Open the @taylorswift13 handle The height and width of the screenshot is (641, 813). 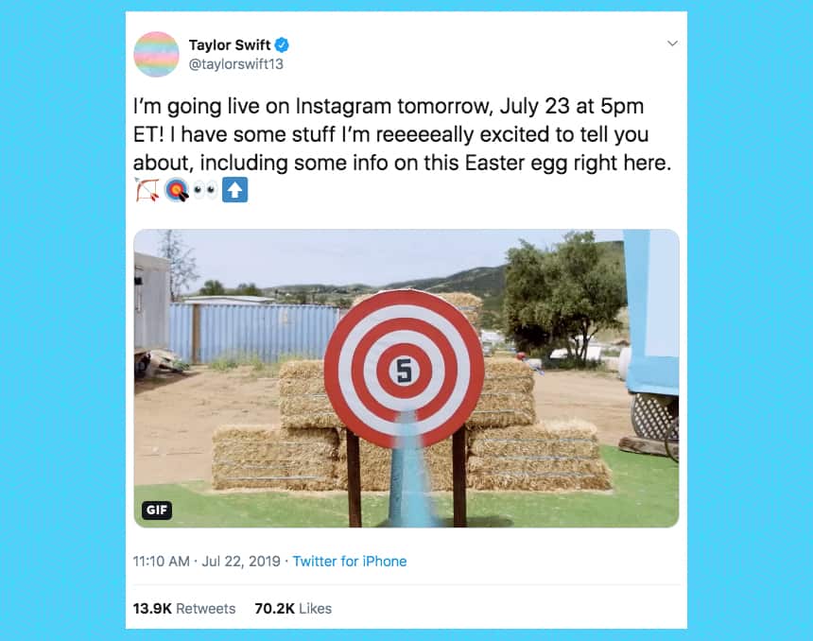coord(236,64)
